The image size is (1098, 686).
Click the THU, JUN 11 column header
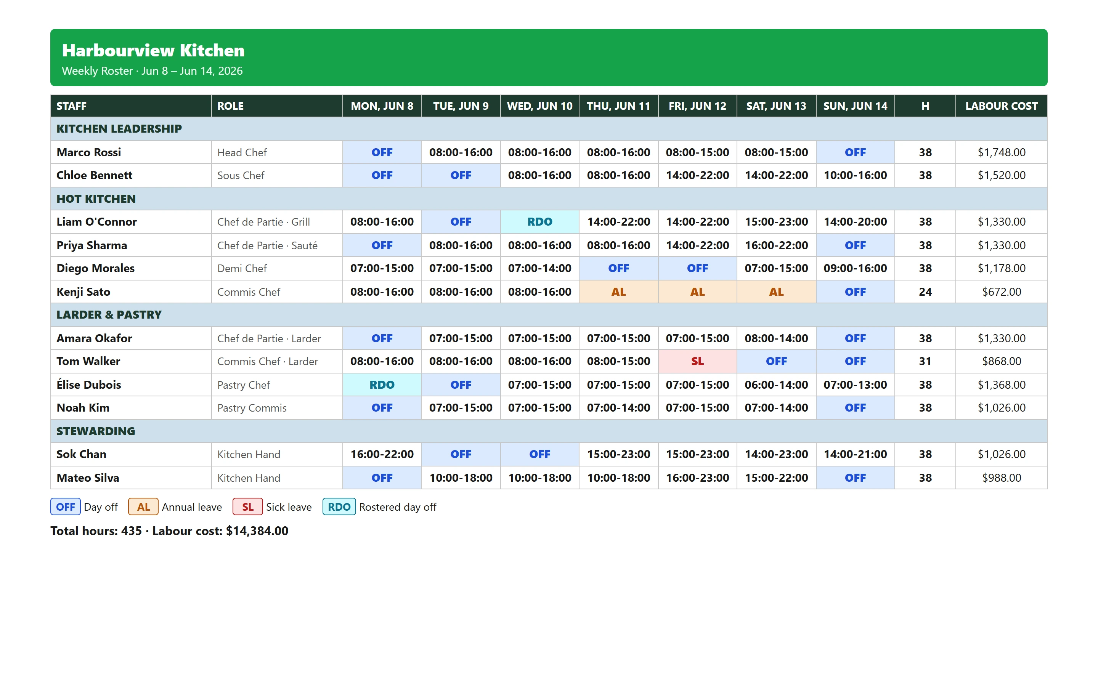click(618, 106)
